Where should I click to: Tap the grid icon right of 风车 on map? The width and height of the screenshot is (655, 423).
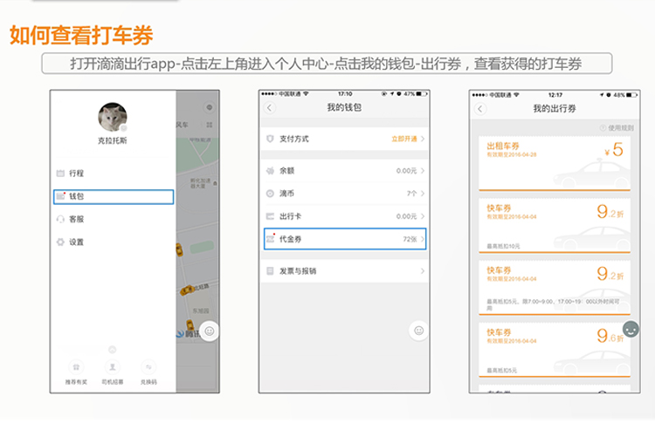click(x=210, y=125)
